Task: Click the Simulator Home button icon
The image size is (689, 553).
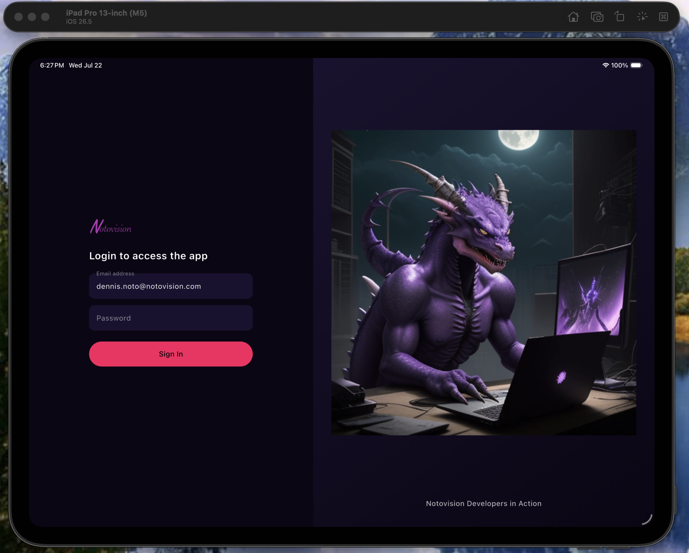Action: coord(573,17)
